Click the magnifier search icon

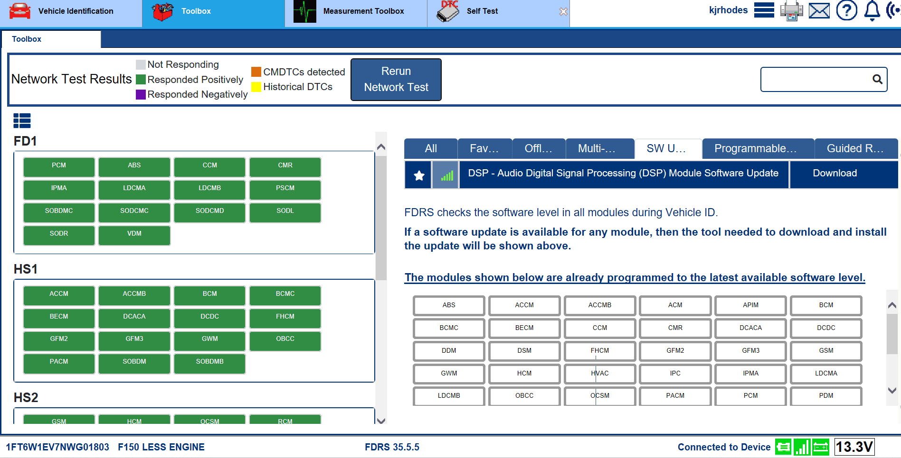877,79
